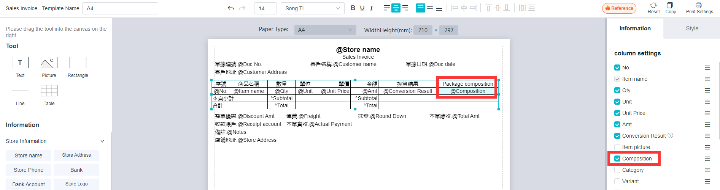Click the Undo arrow icon
The height and width of the screenshot is (190, 720).
(231, 8)
